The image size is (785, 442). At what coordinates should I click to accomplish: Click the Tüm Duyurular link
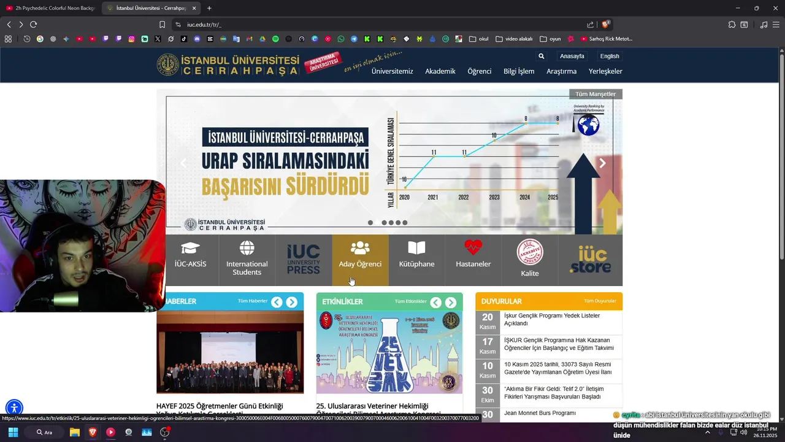600,301
